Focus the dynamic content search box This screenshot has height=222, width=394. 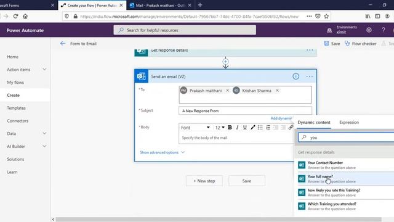(346, 138)
